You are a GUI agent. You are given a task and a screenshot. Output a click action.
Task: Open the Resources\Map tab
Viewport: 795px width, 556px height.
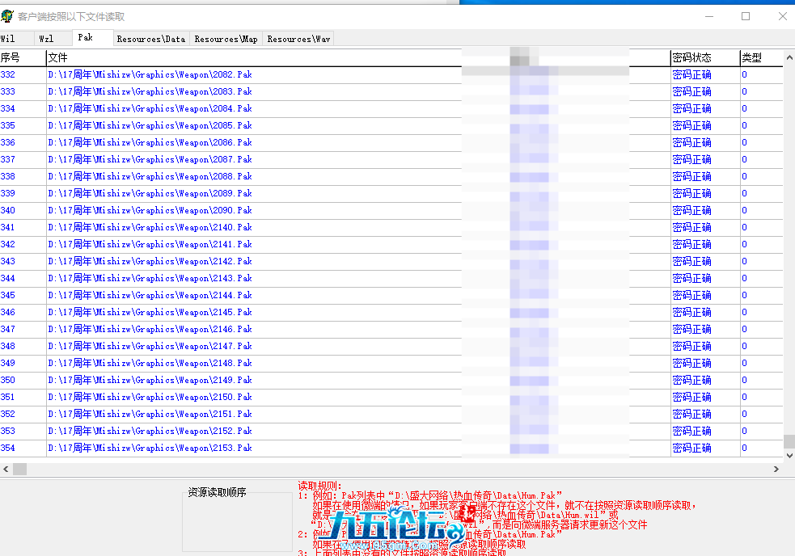coord(226,39)
